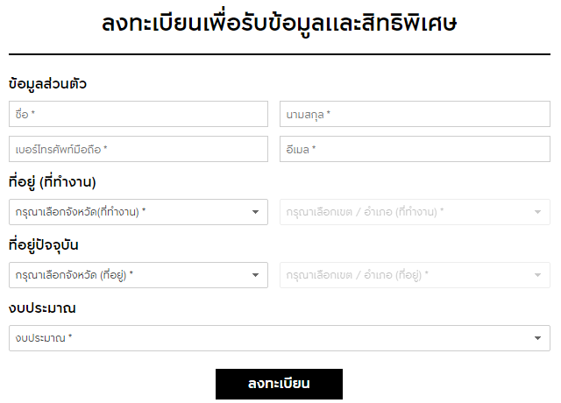Click the arrow icon on work district selector
561x403 pixels.
tap(537, 212)
